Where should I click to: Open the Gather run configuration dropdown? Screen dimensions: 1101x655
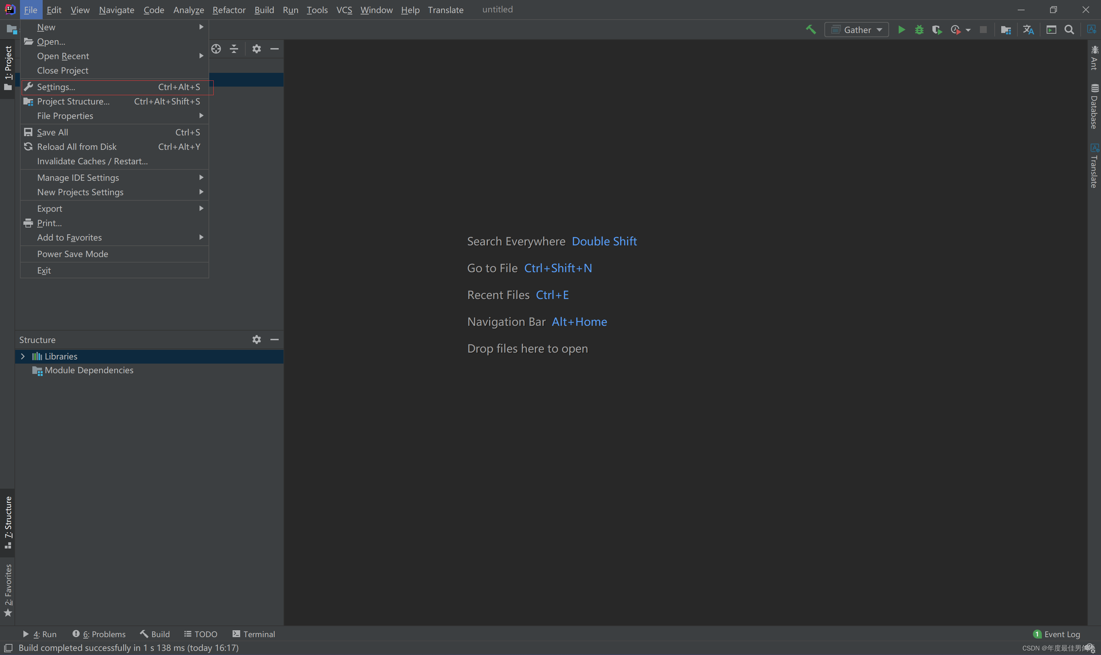pyautogui.click(x=856, y=30)
